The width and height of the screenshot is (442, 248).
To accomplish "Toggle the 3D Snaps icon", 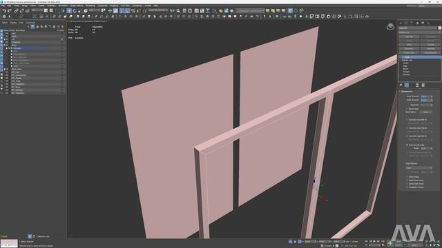I will [x=122, y=11].
